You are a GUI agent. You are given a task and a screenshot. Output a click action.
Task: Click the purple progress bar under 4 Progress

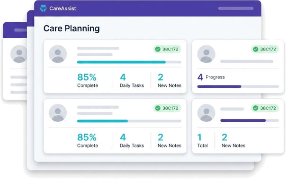[x=238, y=86]
